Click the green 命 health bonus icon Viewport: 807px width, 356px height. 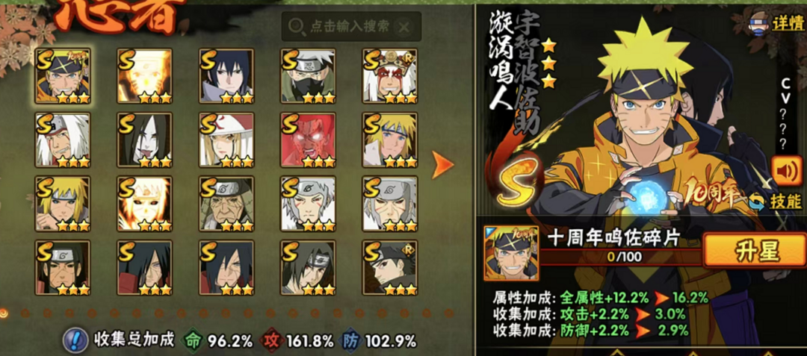tap(194, 340)
